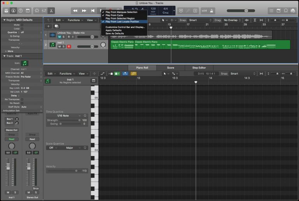Click the Bus 1 send button

[x=9, y=119]
